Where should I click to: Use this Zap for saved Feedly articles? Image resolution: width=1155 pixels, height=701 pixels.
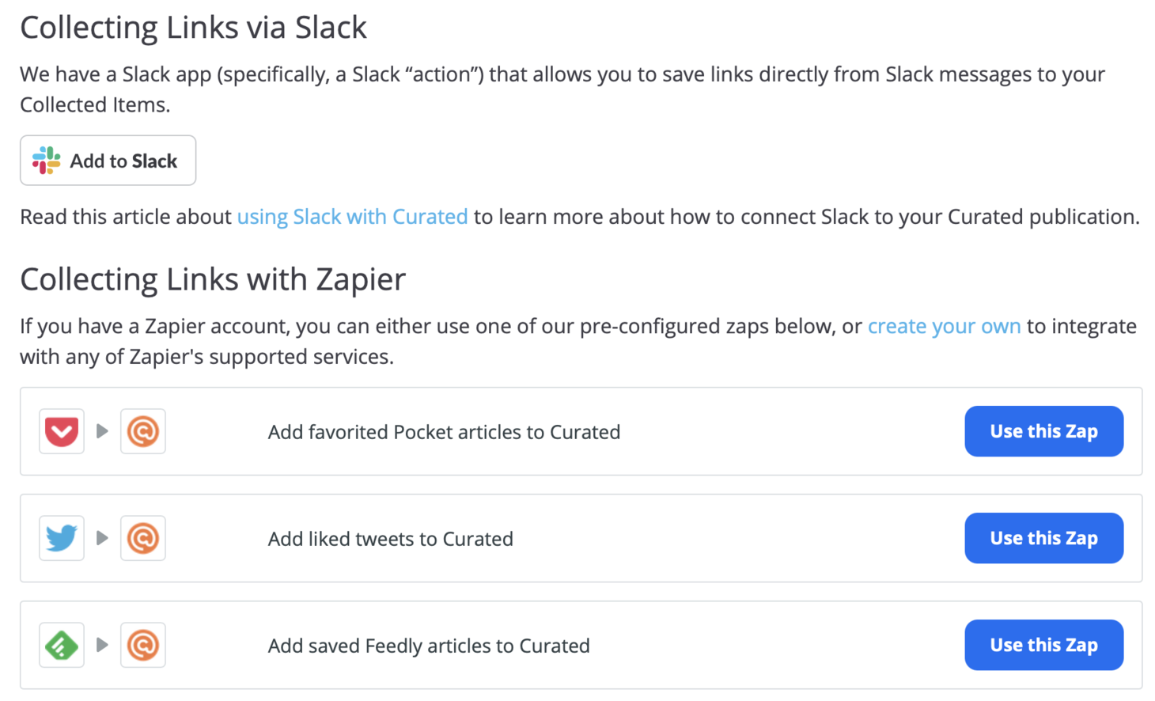pos(1043,645)
